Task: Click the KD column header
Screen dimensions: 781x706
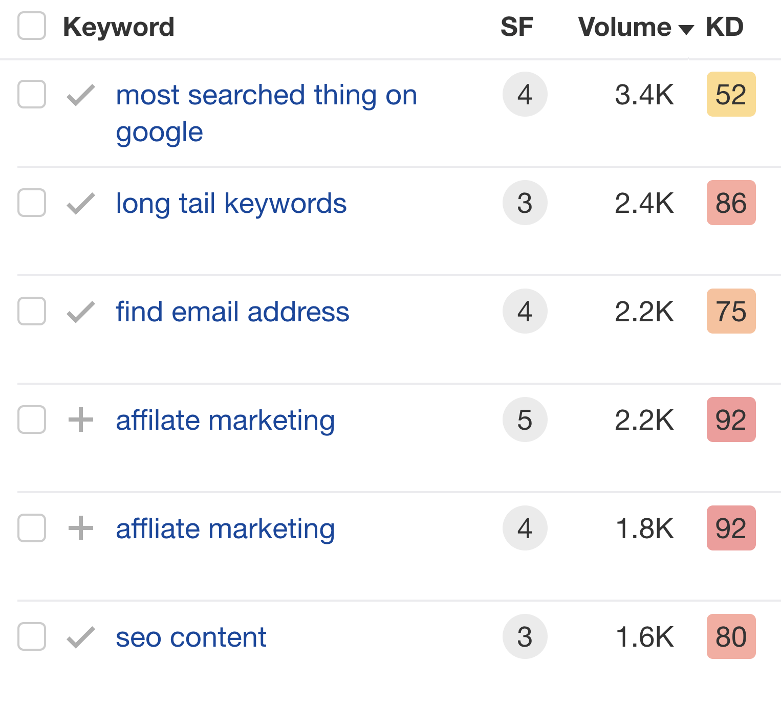Action: (x=723, y=26)
